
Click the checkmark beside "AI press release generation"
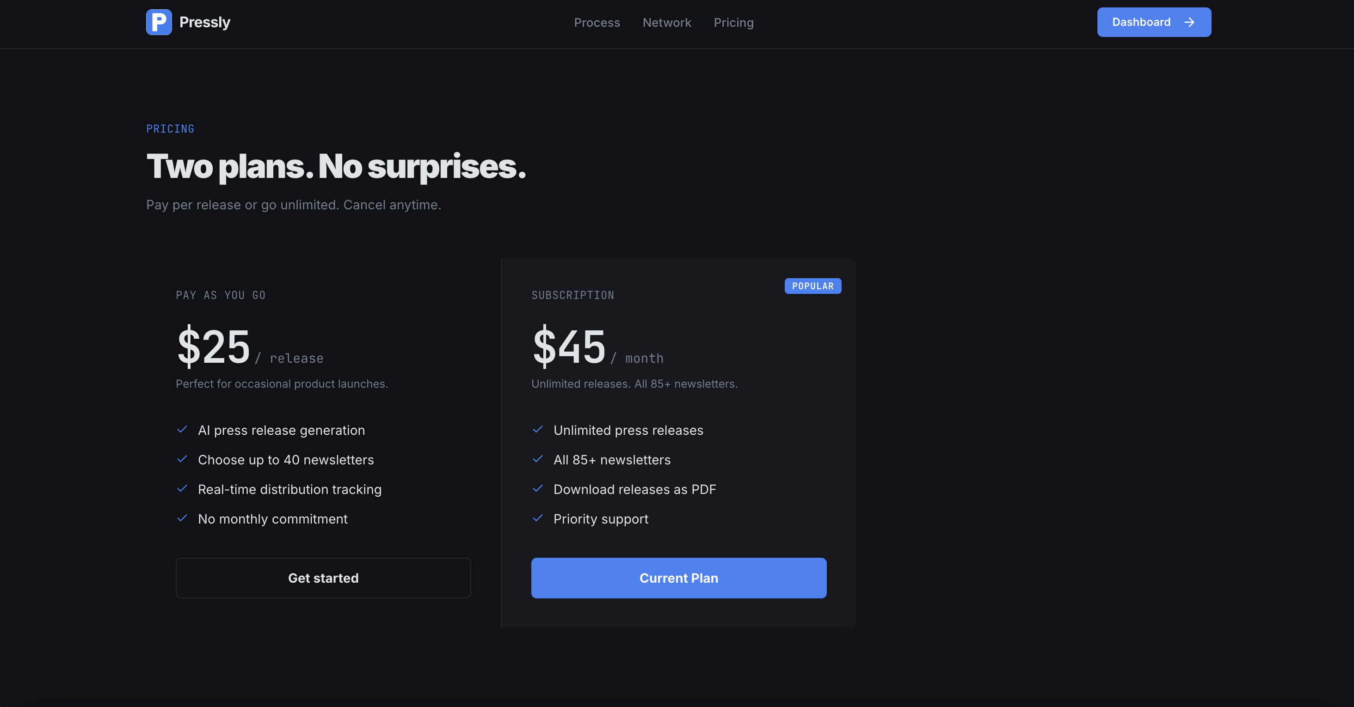[x=182, y=430]
